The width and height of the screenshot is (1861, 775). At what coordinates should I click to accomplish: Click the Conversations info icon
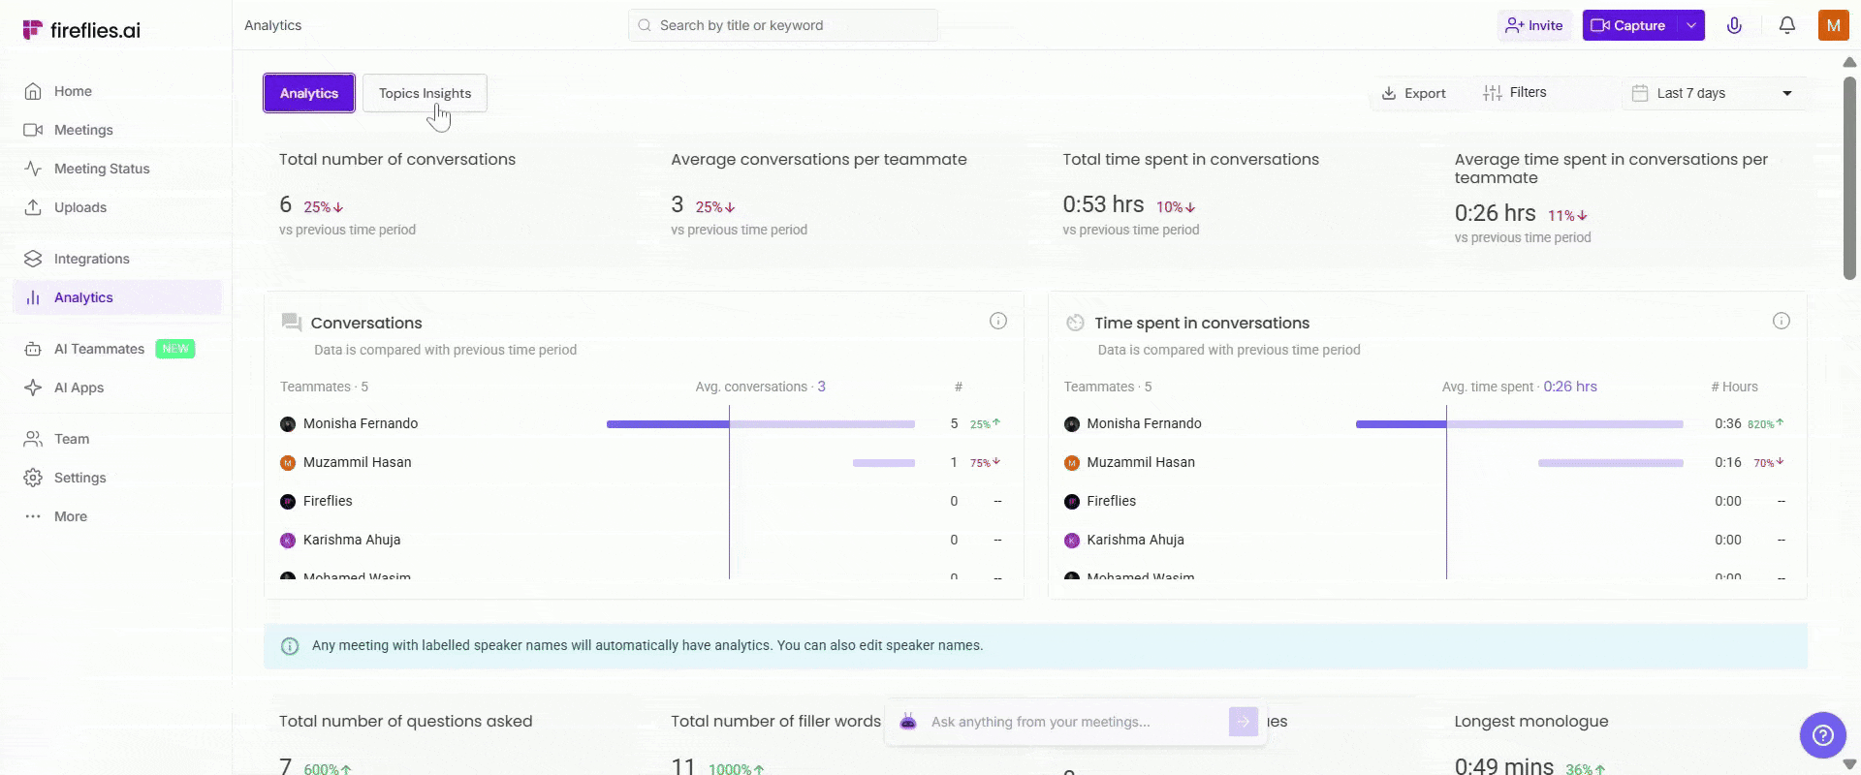[x=997, y=321]
